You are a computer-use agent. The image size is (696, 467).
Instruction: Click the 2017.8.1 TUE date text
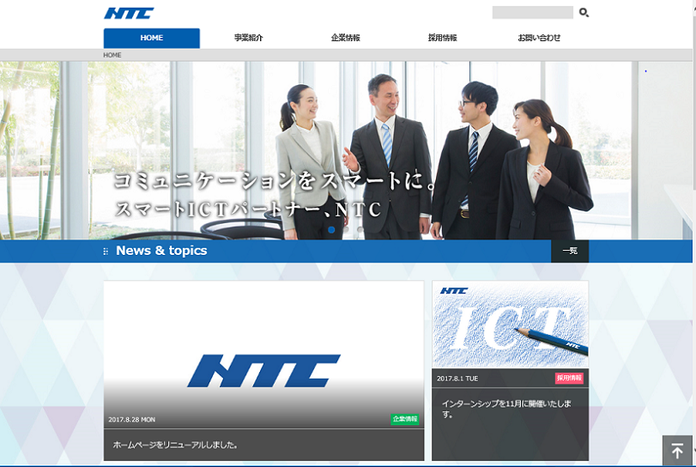coord(457,379)
